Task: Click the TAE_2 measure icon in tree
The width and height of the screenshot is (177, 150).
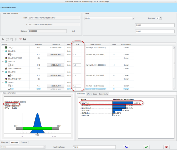Action: pos(6,47)
